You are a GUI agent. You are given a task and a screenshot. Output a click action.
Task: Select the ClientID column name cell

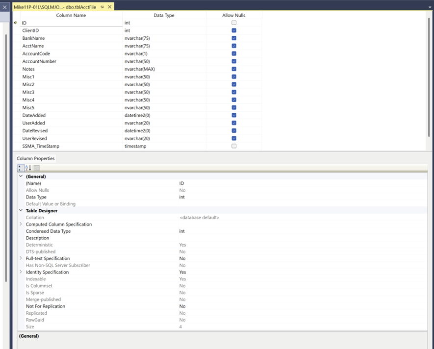72,30
